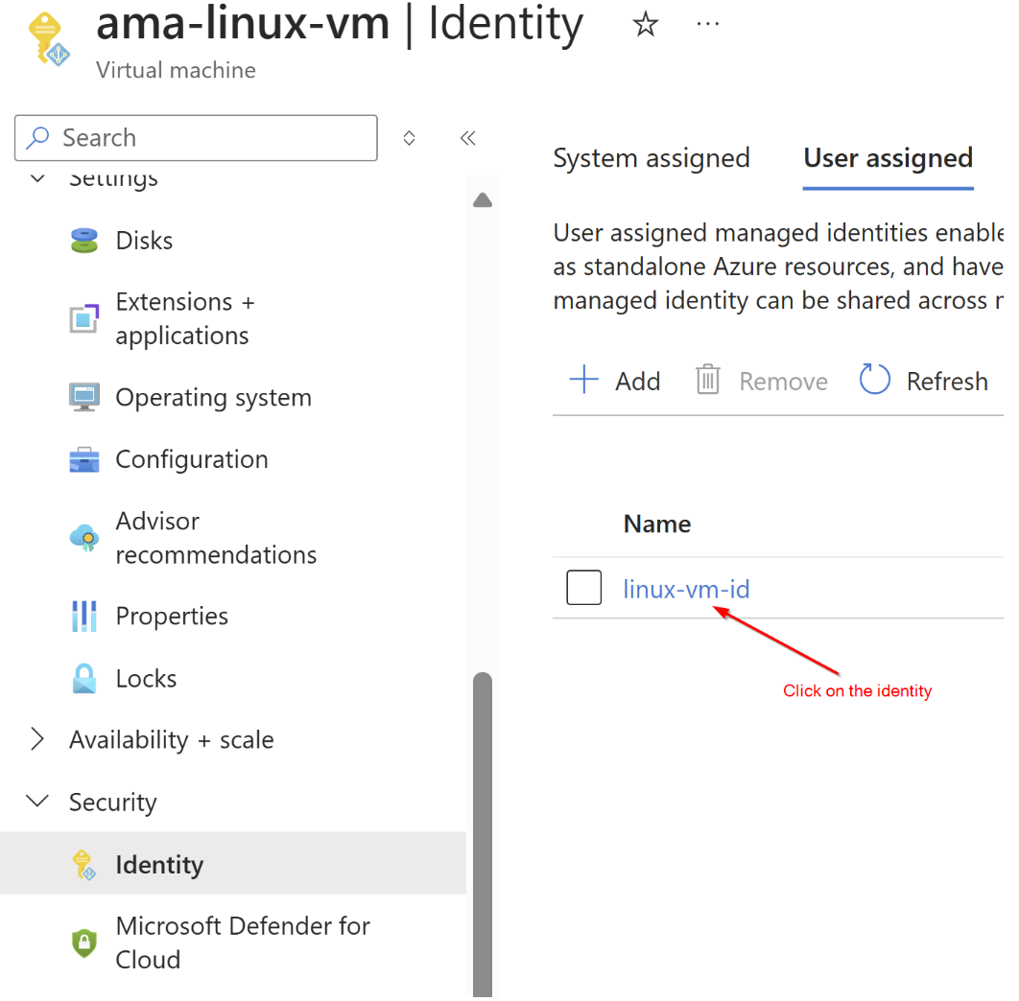
Task: Collapse the Security section chevron
Action: [x=37, y=801]
